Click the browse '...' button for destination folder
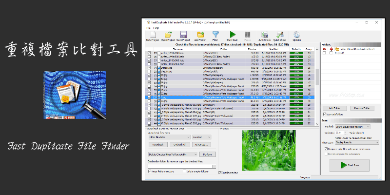 [x=214, y=166]
